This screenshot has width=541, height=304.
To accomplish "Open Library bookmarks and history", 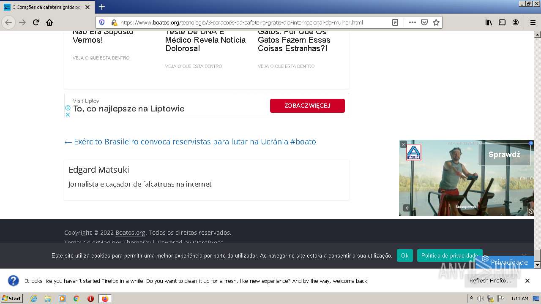I will tap(489, 22).
